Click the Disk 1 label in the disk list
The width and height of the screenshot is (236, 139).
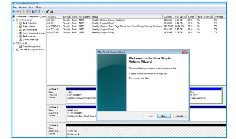coord(55,107)
